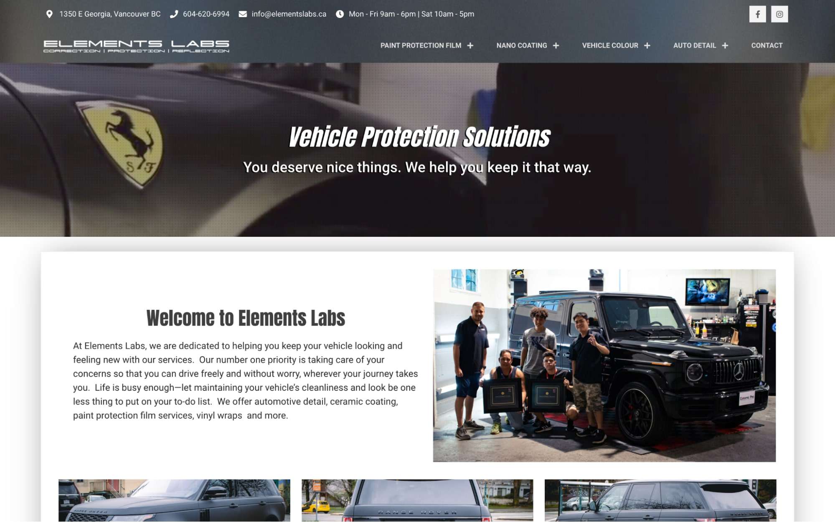Open the Range Rover rear view thumbnail
Screen dimensions: 835x522
tap(417, 500)
